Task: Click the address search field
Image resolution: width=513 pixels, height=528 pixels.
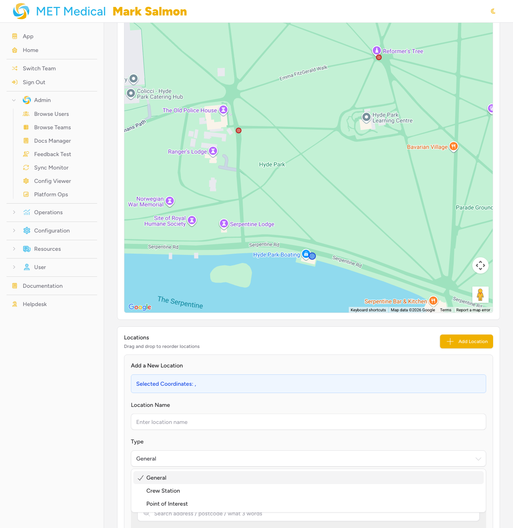Action: tap(309, 515)
